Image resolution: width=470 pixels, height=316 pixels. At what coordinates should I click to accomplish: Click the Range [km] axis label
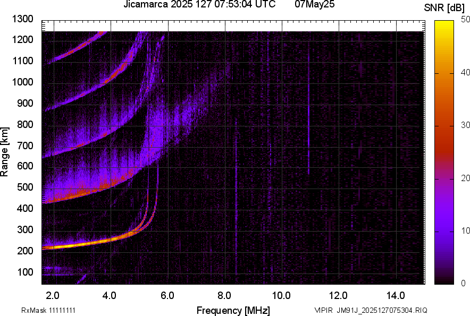click(x=5, y=152)
